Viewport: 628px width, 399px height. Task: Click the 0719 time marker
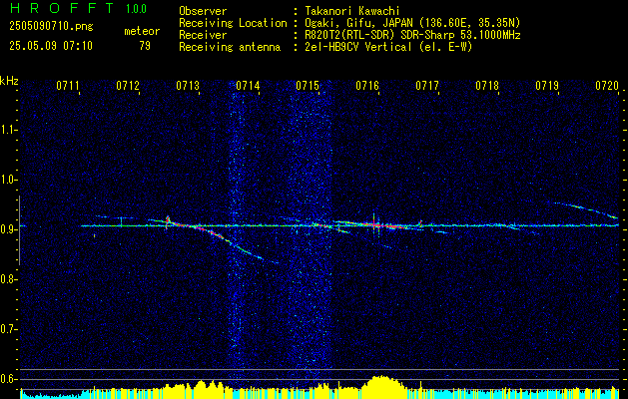tap(547, 86)
